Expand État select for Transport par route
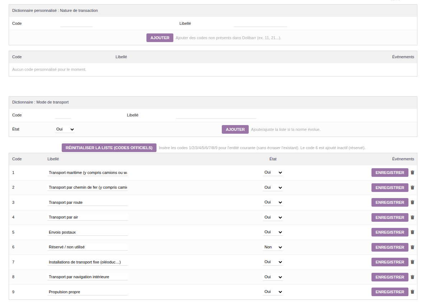 (x=273, y=202)
